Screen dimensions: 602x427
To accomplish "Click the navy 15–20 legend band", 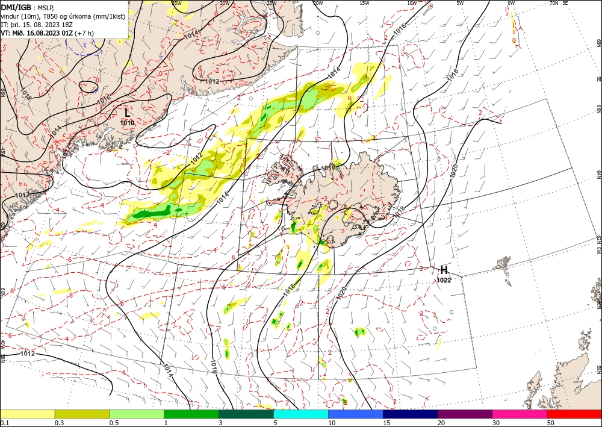I will [x=411, y=414].
